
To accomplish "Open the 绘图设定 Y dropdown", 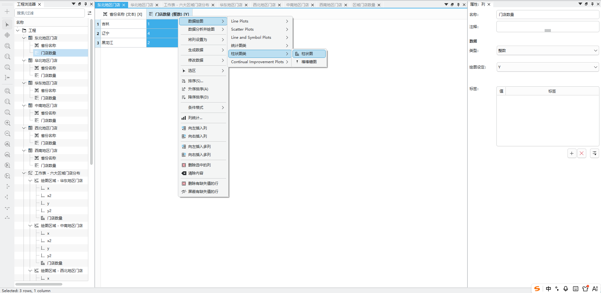I will coord(548,67).
